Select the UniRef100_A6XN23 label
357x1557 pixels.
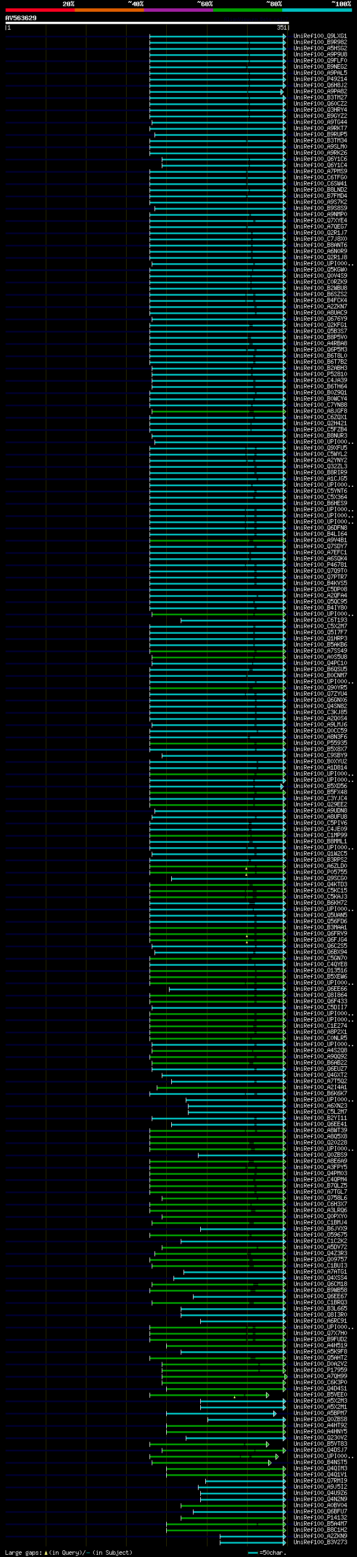tap(320, 1105)
